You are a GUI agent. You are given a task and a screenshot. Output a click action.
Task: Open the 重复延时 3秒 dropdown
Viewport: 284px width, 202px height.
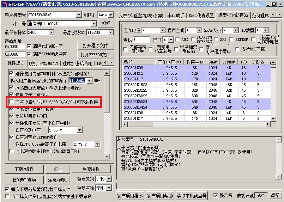tap(109, 179)
